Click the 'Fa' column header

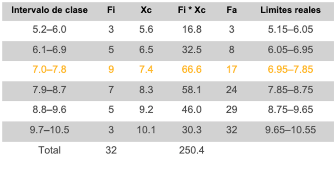pyautogui.click(x=232, y=10)
